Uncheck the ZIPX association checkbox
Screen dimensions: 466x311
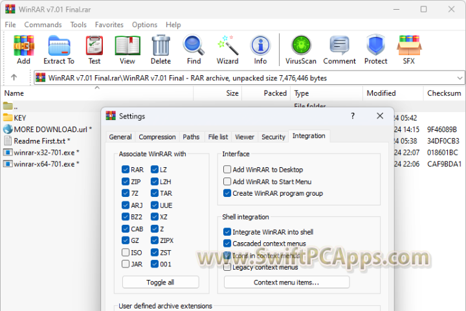155,240
